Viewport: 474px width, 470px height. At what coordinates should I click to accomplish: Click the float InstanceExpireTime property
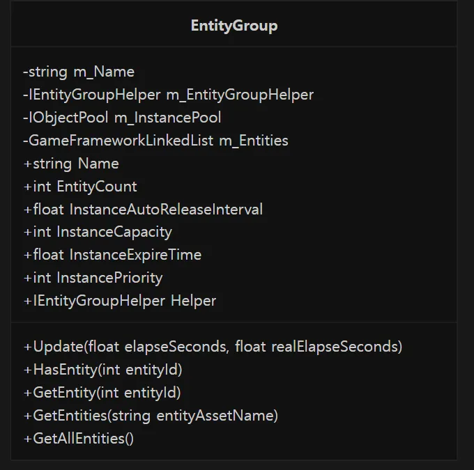pyautogui.click(x=112, y=255)
